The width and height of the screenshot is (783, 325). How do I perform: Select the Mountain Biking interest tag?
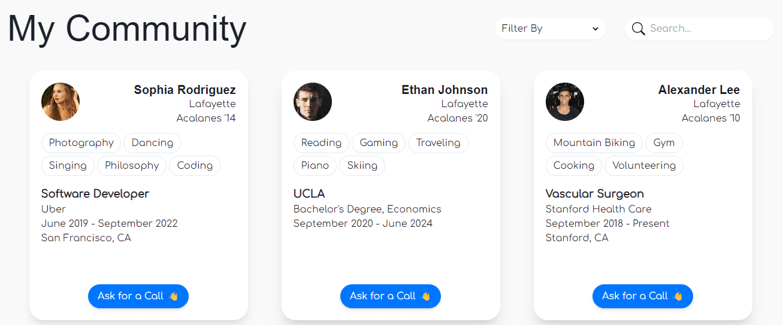594,143
